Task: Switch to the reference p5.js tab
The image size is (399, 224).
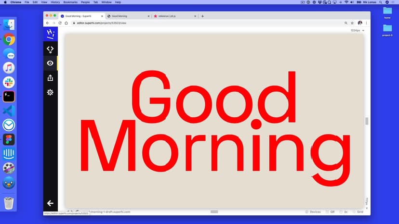Action: pos(173,16)
